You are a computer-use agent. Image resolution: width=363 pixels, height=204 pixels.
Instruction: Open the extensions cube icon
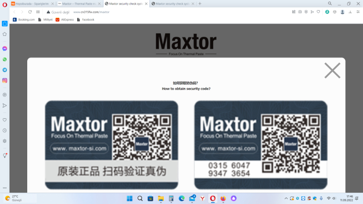(x=334, y=12)
